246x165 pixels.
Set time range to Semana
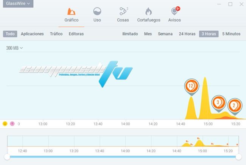165,34
